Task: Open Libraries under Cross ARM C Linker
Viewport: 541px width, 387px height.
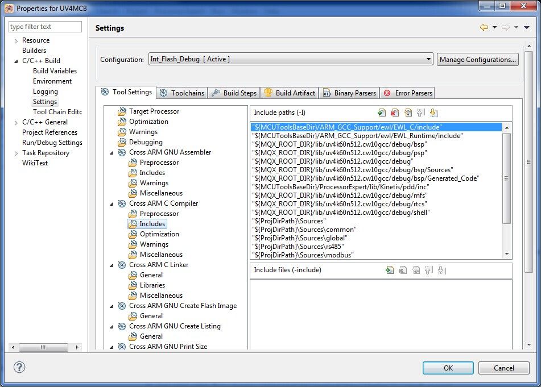Action: [x=152, y=285]
